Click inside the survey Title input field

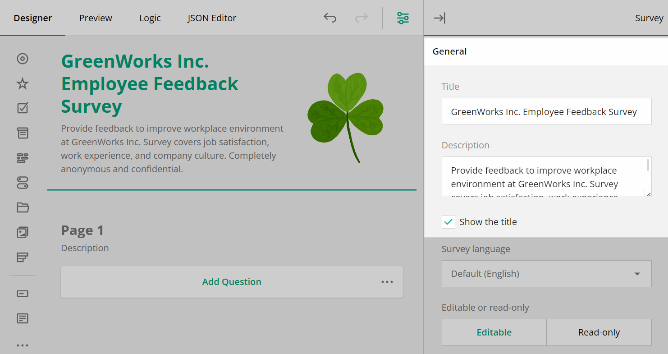pyautogui.click(x=546, y=111)
